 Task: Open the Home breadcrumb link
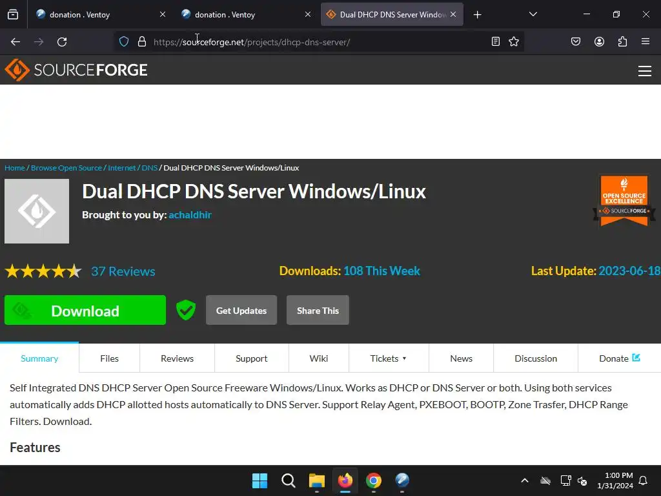tap(15, 168)
